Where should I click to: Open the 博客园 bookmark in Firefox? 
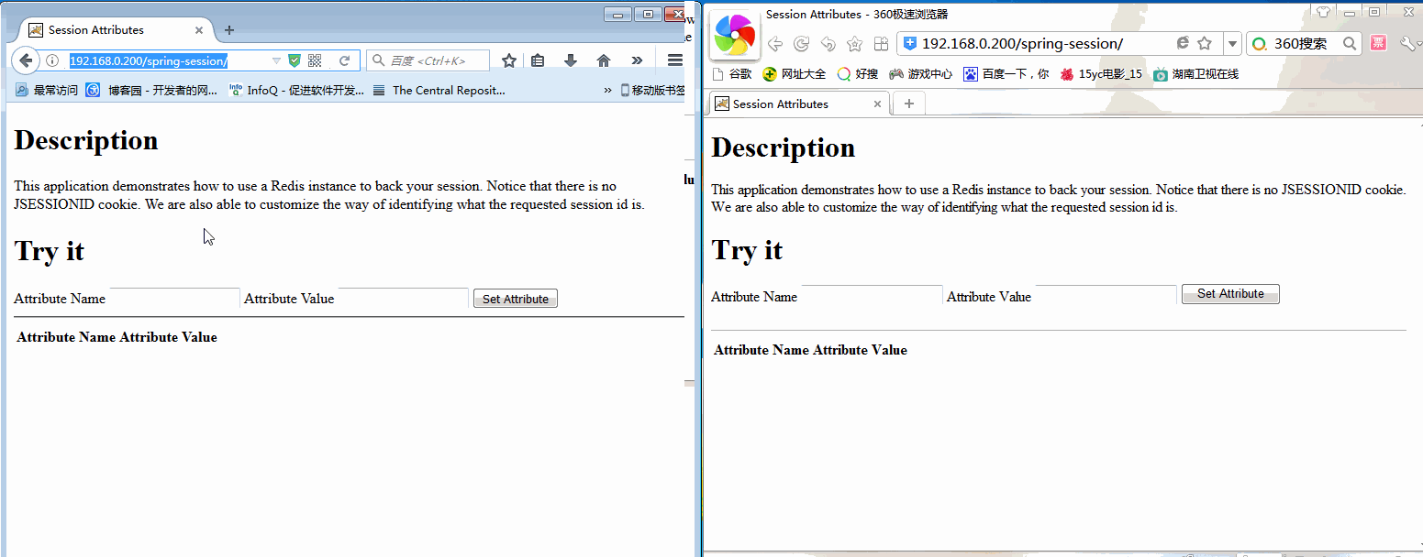(152, 90)
